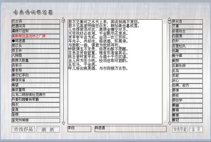Pick the author 蔡幼学
211x142 pixels.
point(187,100)
